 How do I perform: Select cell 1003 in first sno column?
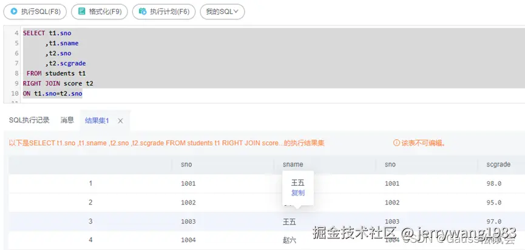tap(188, 222)
